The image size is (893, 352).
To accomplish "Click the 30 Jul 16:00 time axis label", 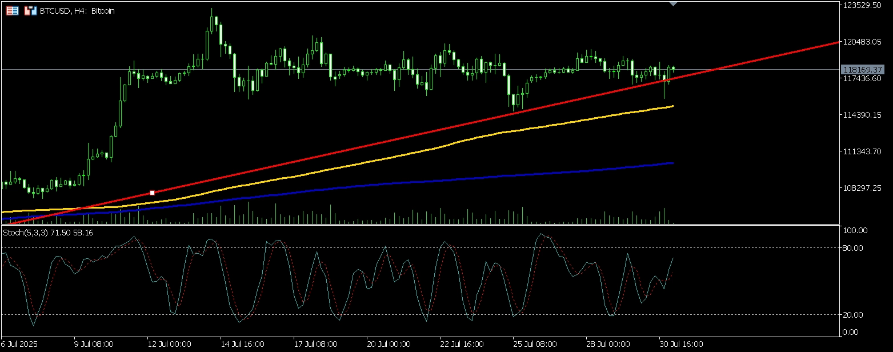I will tap(680, 345).
